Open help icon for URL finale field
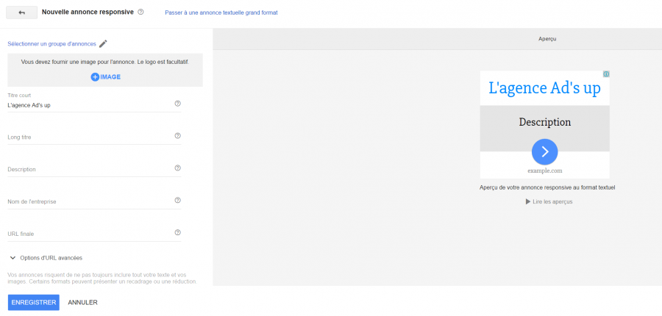662x316 pixels. 178,232
